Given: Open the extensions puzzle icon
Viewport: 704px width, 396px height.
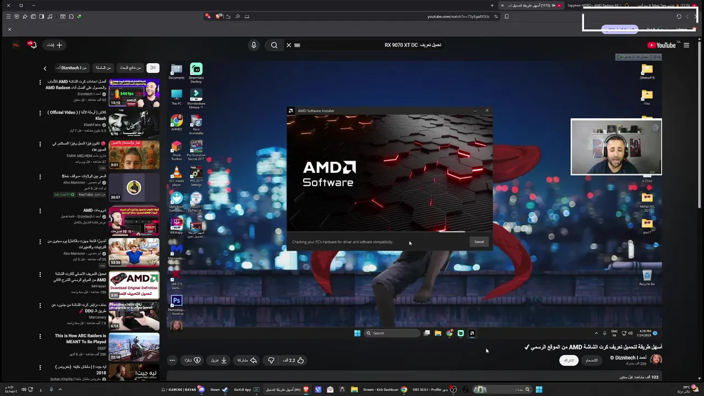Looking at the screenshot, I should pos(71,16).
